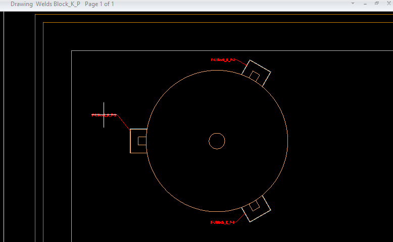Pick the inner slot of lower-right block
393x242 pixels.
coord(255,205)
